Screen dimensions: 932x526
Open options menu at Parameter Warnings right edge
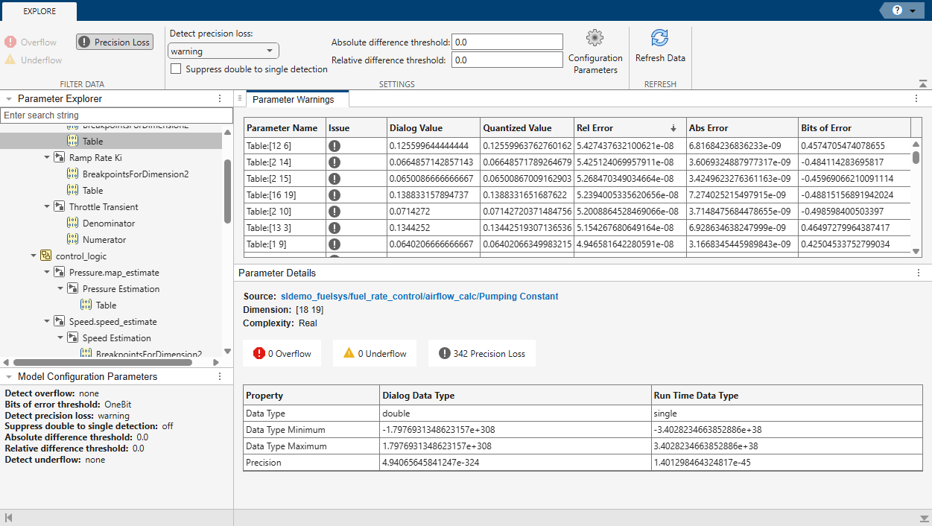pyautogui.click(x=916, y=98)
